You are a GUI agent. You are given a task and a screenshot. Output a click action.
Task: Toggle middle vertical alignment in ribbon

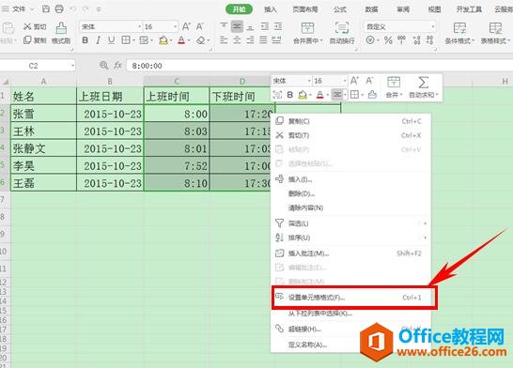click(237, 26)
